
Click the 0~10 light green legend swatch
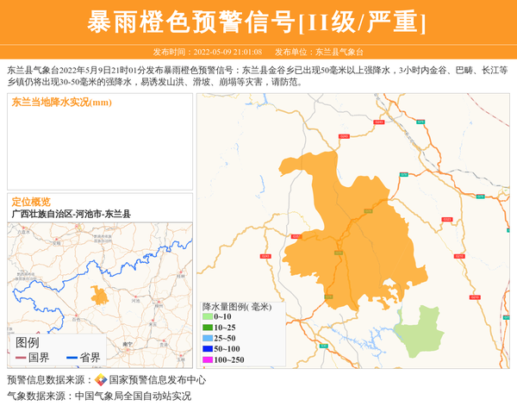point(207,317)
